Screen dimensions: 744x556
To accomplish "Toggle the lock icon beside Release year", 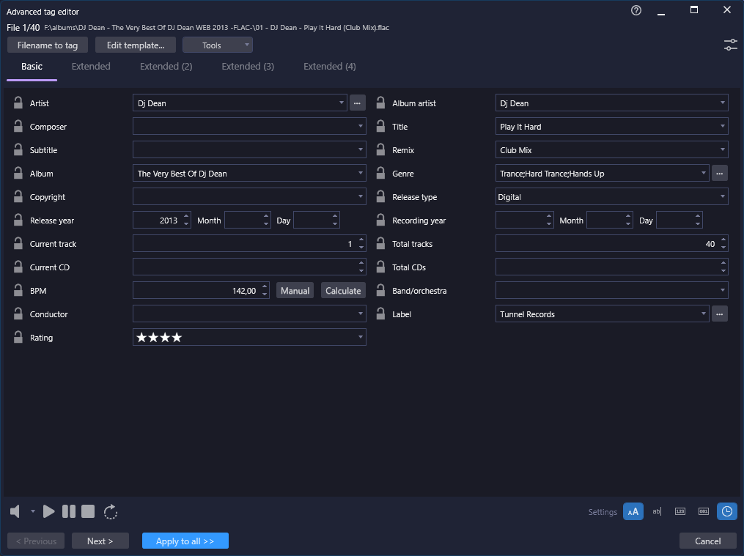I will (18, 220).
